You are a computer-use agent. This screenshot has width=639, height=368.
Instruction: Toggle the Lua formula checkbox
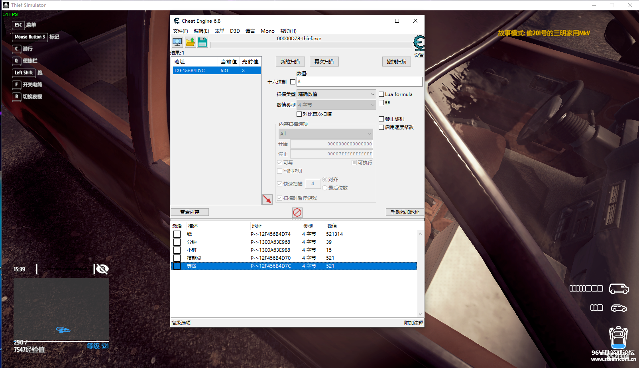point(381,94)
